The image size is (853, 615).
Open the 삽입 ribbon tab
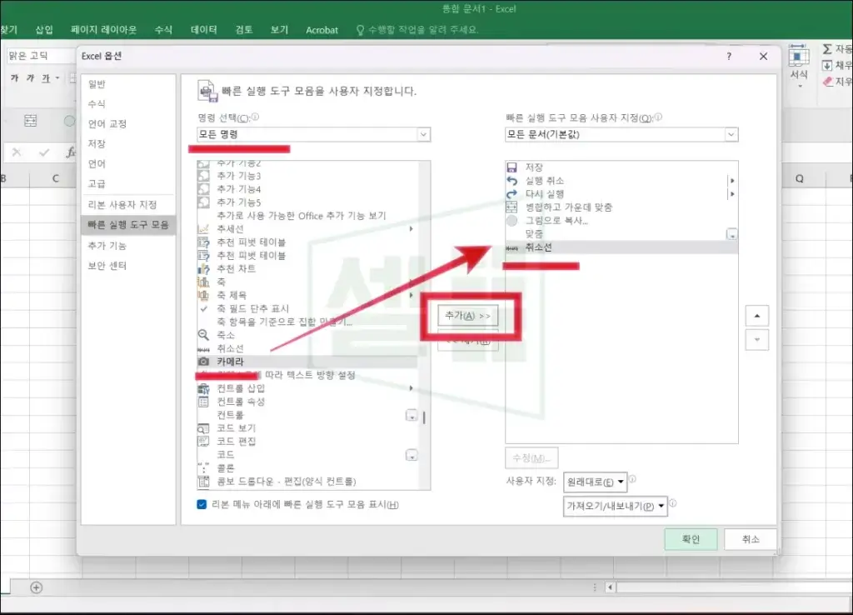tap(44, 29)
